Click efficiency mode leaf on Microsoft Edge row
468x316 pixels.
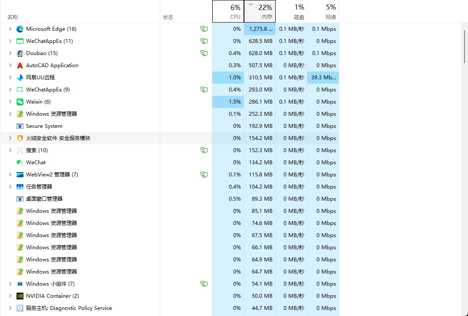coord(204,29)
